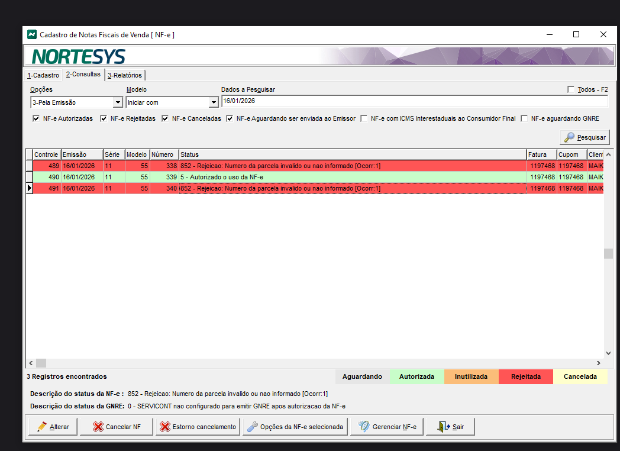
Task: Click the red X icon on Cancelar NF
Action: coord(98,427)
